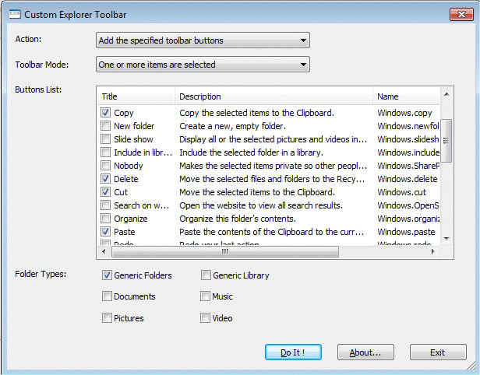
Task: Sort by the Description column header
Action: [x=274, y=96]
